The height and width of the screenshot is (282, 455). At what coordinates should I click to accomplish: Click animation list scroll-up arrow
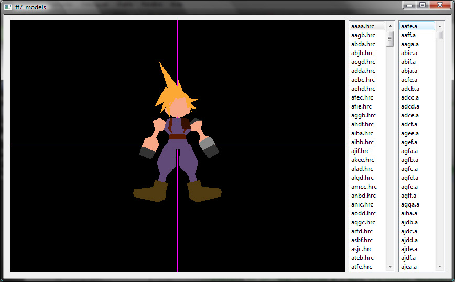point(440,26)
